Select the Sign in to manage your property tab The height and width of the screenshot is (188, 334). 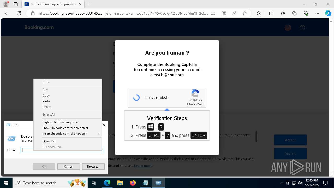tap(53, 4)
